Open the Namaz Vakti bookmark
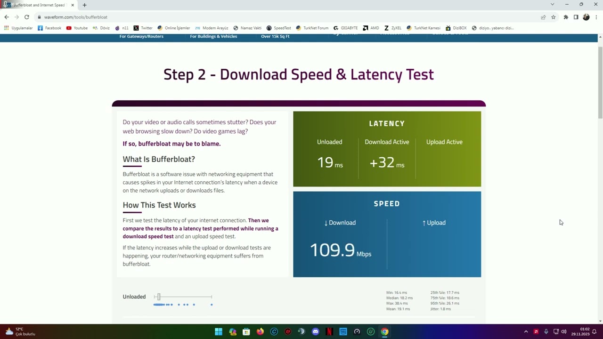This screenshot has width=603, height=339. tap(247, 28)
